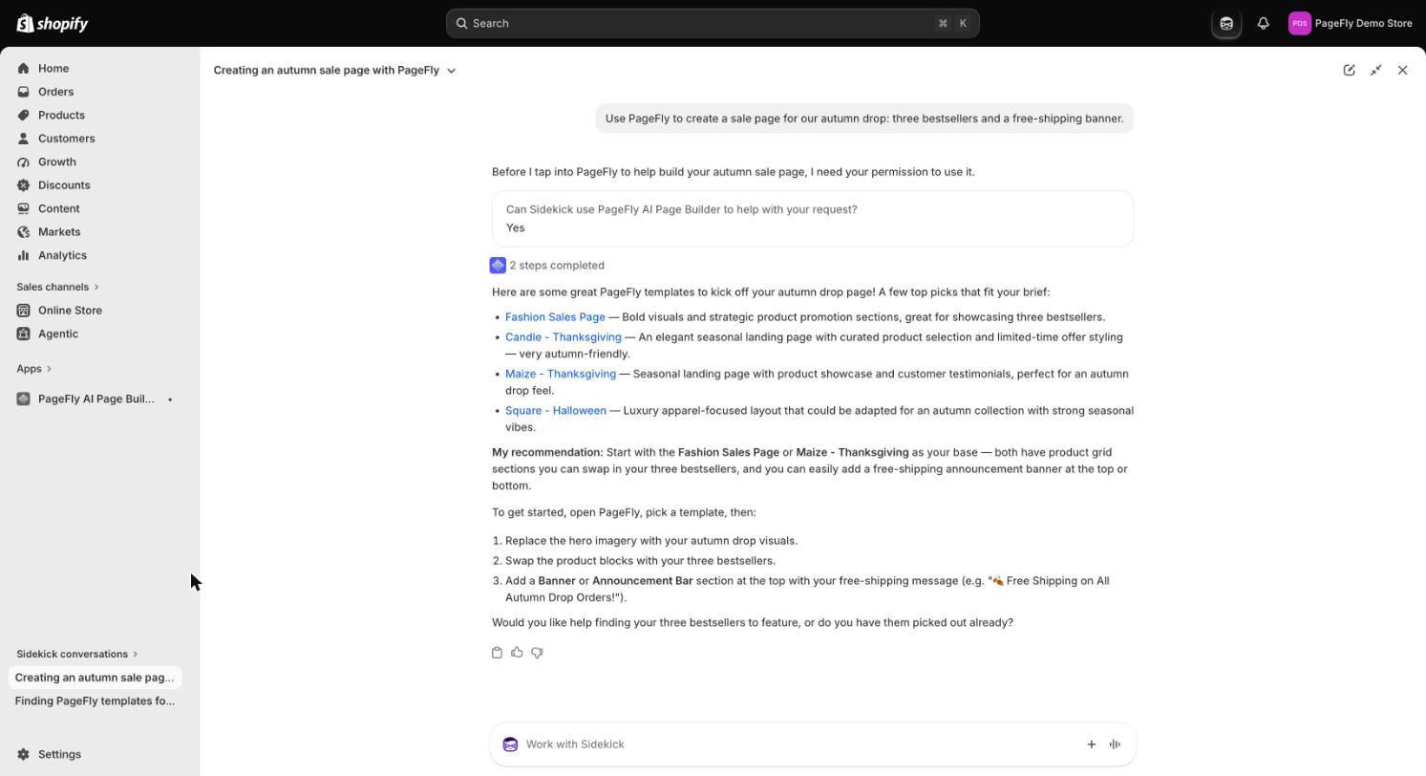Screen dimensions: 1426x776
Task: Open Customers section
Action: [66, 139]
